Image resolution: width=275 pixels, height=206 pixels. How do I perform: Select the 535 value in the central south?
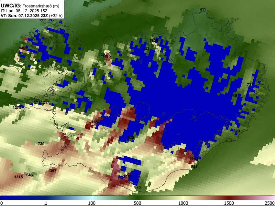(x=131, y=138)
